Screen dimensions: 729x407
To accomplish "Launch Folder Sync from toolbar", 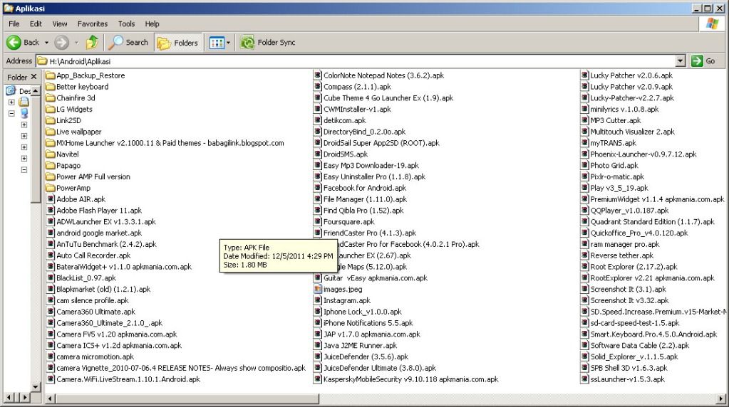I will click(x=268, y=42).
